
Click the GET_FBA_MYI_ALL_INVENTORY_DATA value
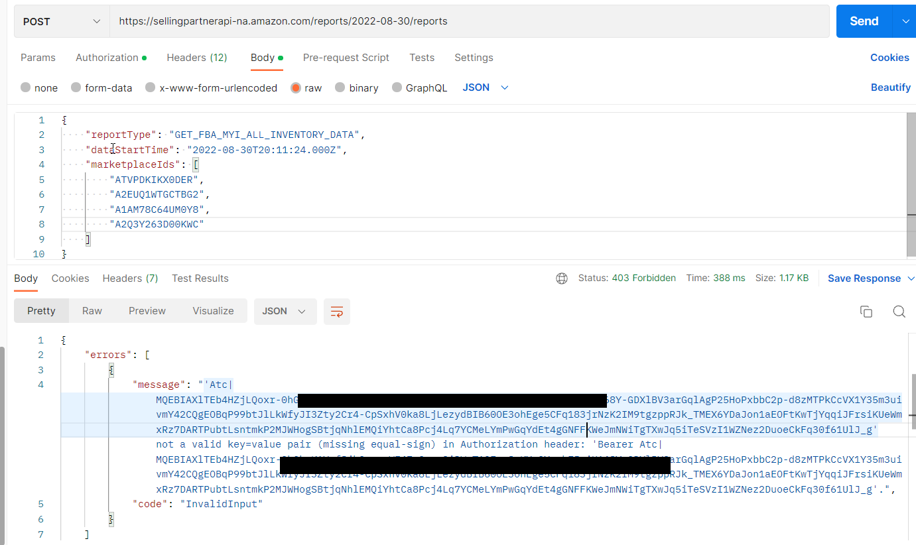tap(265, 135)
